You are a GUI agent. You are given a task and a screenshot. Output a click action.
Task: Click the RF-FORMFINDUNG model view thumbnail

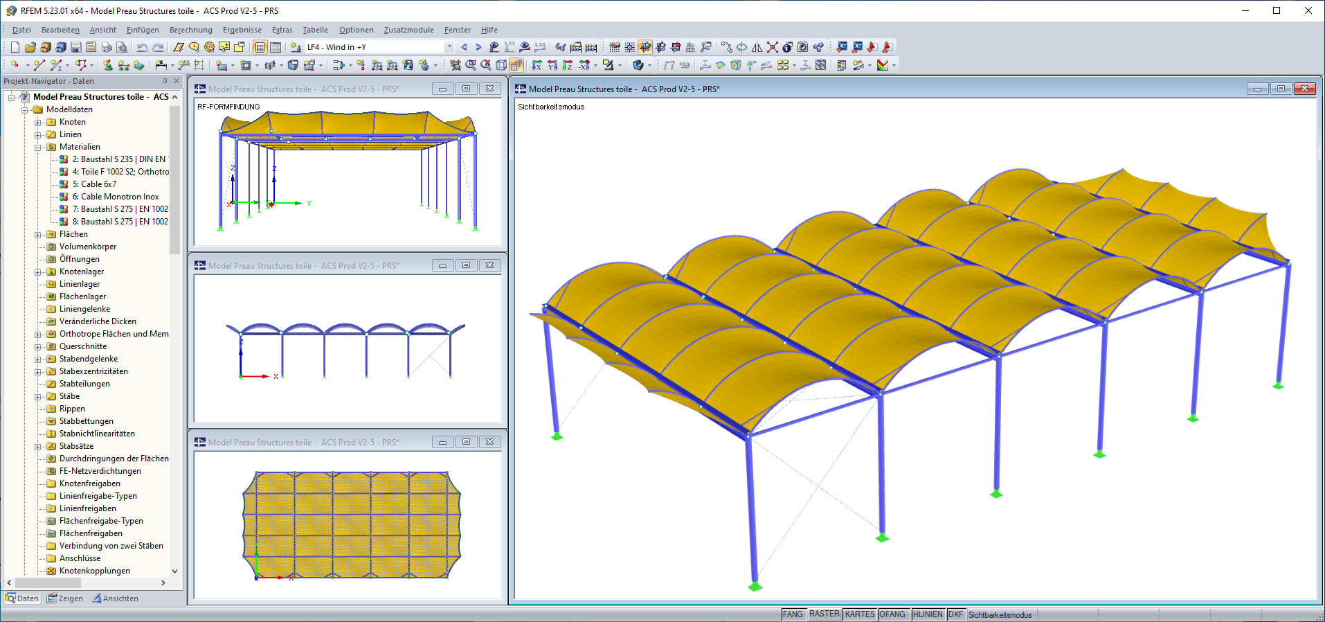coord(348,171)
